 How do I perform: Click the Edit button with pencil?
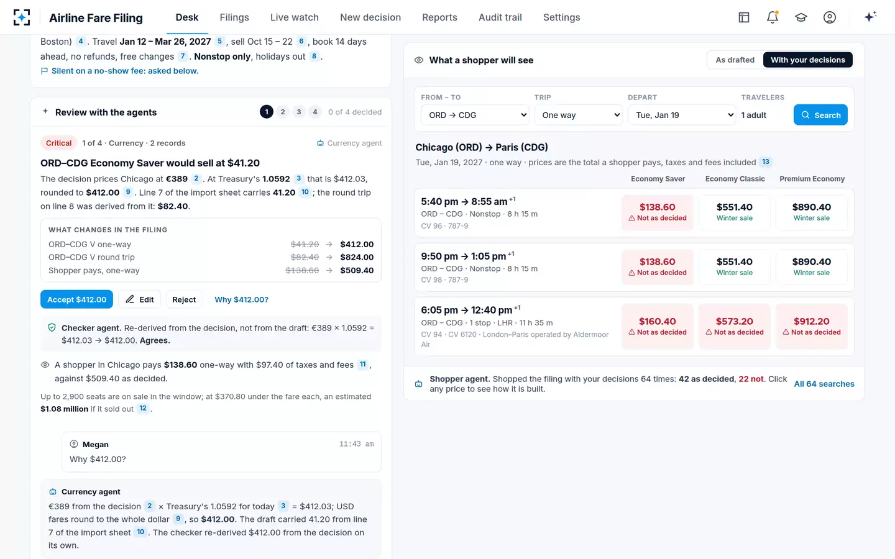140,299
